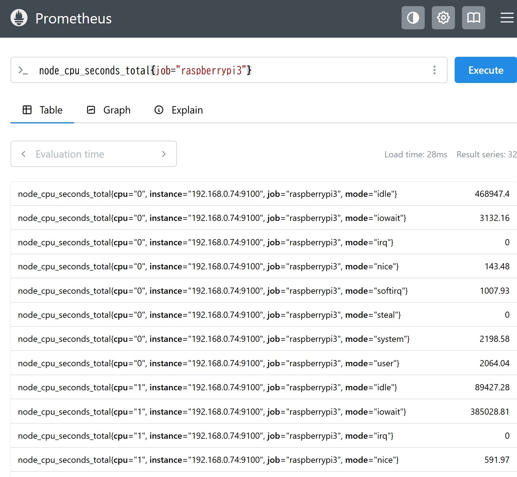This screenshot has height=477, width=517.
Task: Open the hamburger navigation menu
Action: tap(507, 18)
